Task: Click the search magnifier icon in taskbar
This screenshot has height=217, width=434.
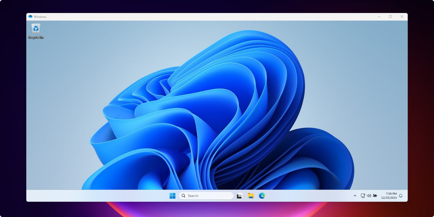Action: click(x=183, y=196)
